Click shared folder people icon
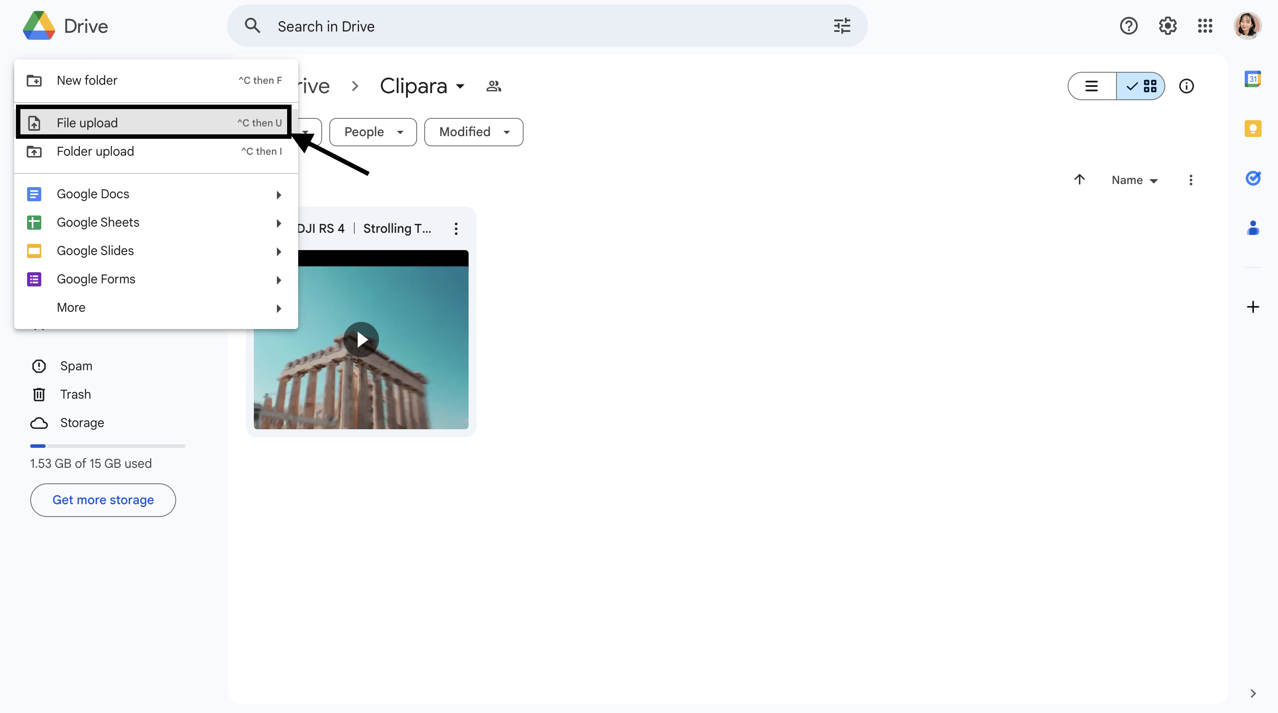Screen dimensions: 1278x713 (x=493, y=86)
